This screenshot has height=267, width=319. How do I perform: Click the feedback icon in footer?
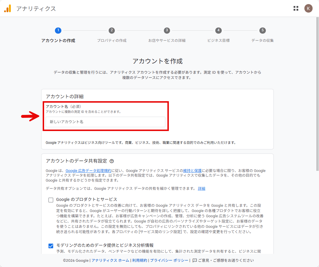point(195,260)
